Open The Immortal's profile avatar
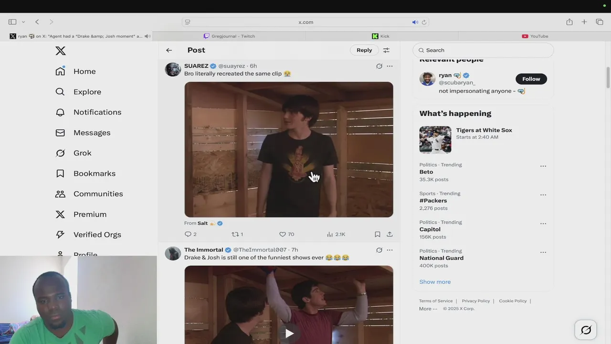Screen dimensions: 611x344 pos(173,253)
